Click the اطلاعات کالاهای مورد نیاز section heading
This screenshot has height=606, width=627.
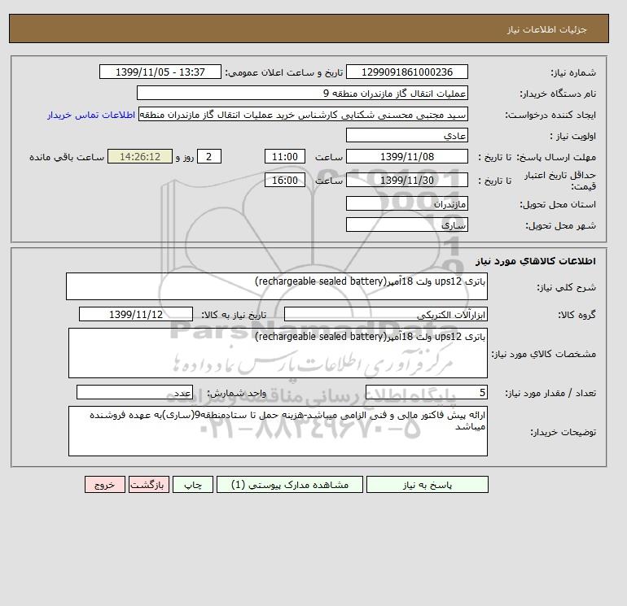point(536,261)
